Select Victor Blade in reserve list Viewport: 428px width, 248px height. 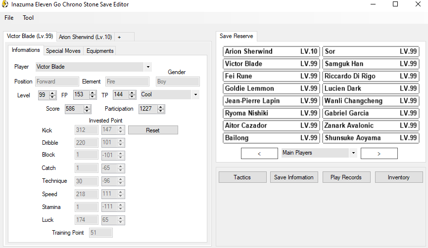271,64
